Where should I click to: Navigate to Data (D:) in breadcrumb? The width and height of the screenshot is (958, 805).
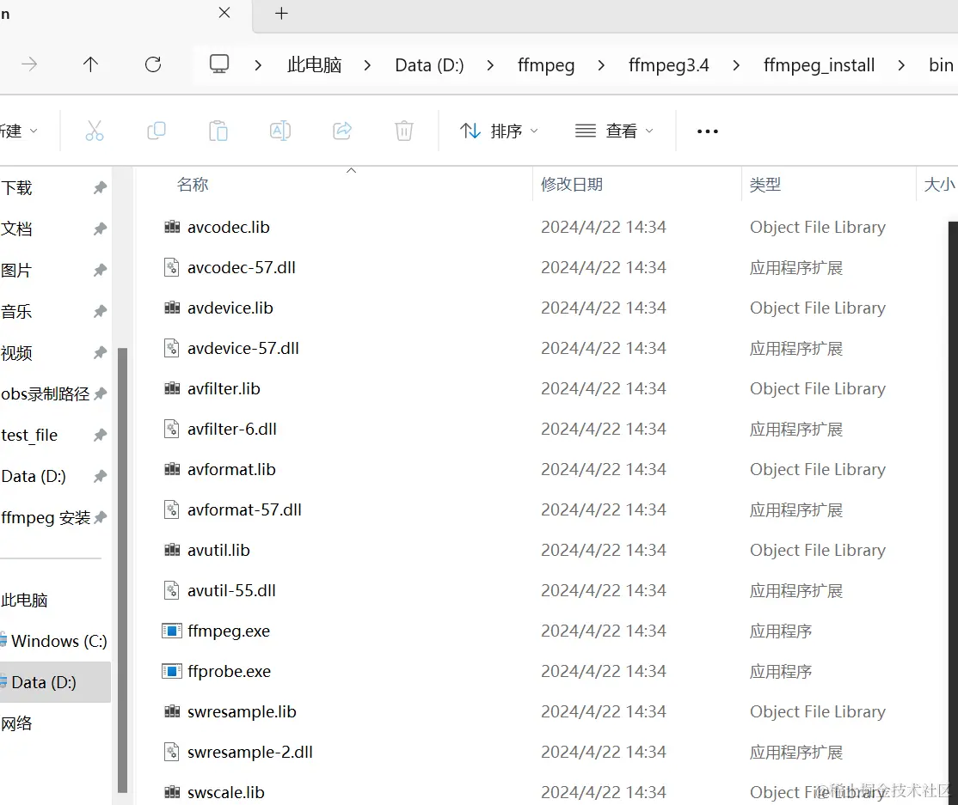[429, 64]
